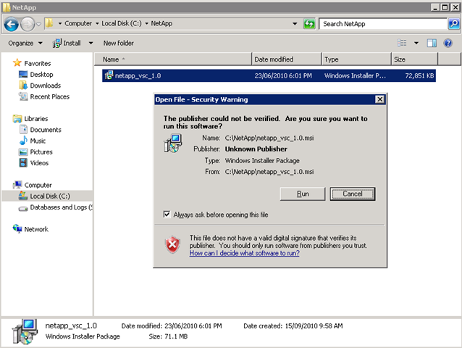This screenshot has height=348, width=462.
Task: Open the Organize menu
Action: click(25, 43)
